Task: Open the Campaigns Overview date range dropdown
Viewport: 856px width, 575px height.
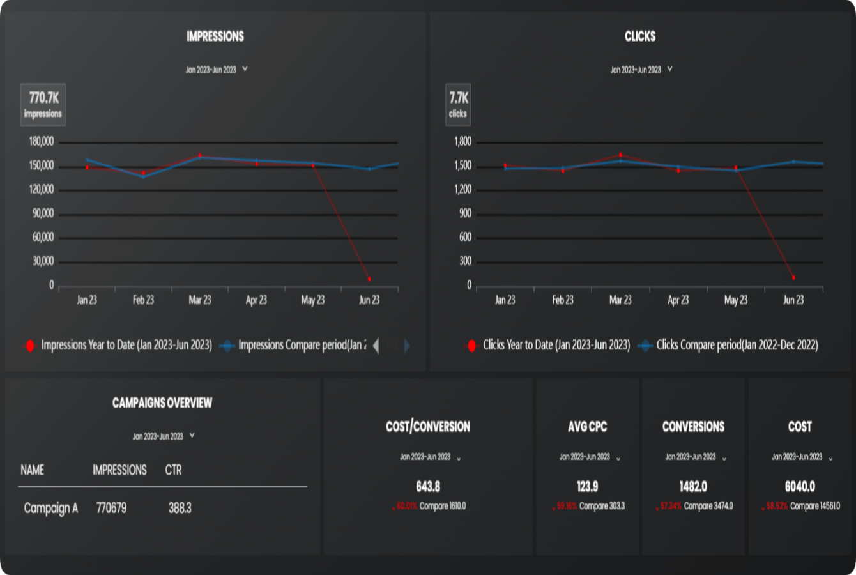Action: pos(164,436)
